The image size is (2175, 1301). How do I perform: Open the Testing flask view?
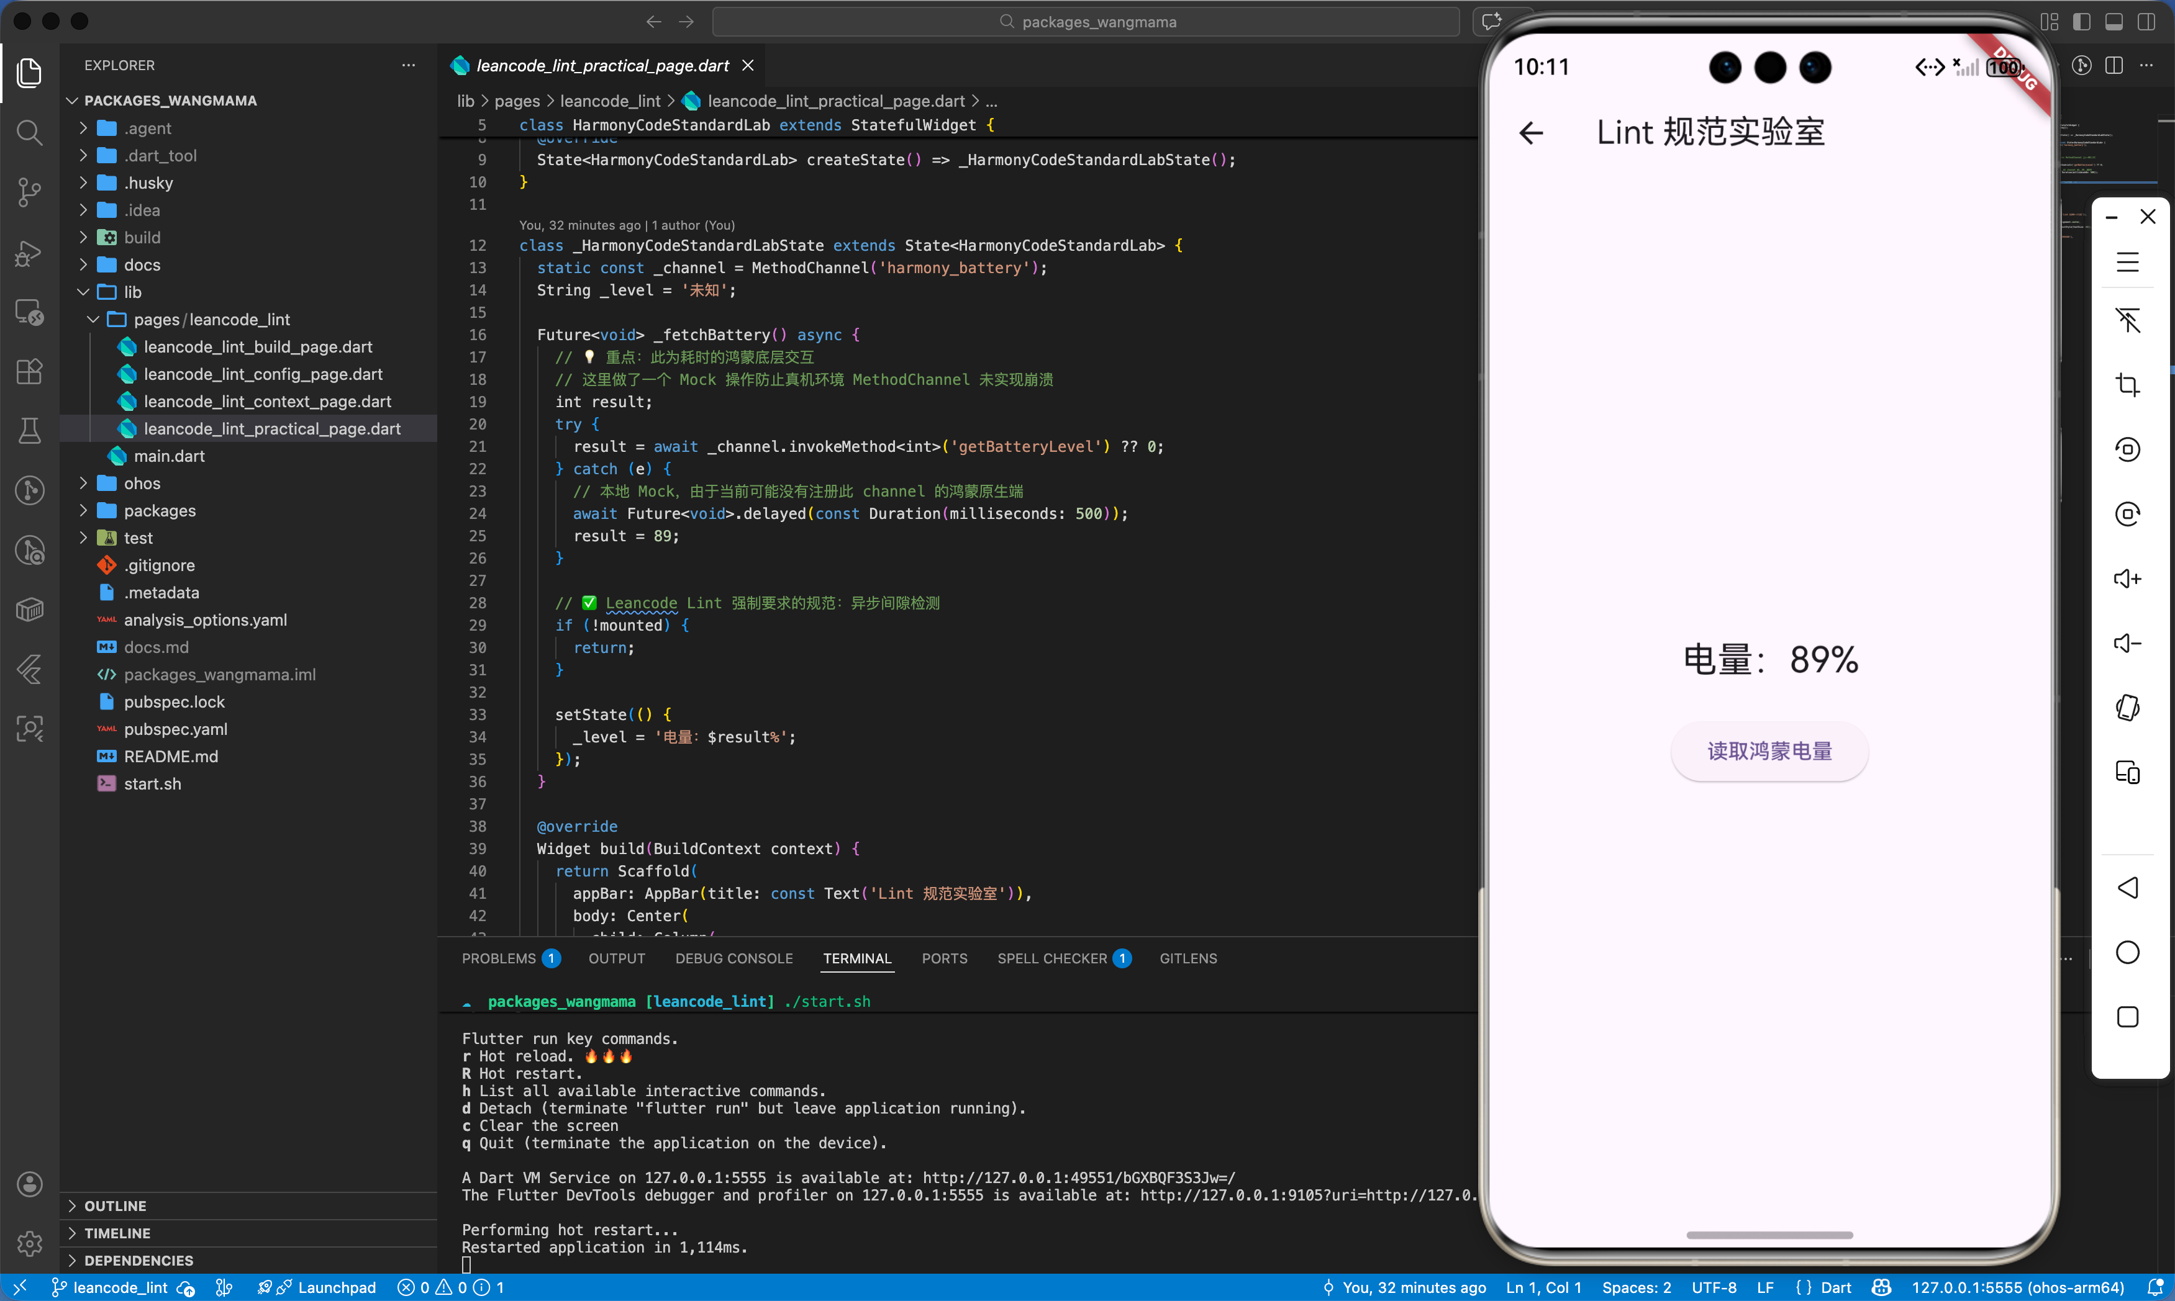pyautogui.click(x=29, y=431)
